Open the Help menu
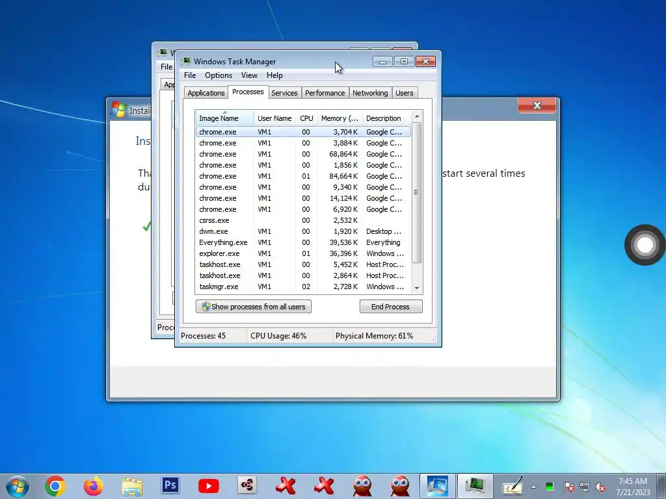666x499 pixels. 274,75
